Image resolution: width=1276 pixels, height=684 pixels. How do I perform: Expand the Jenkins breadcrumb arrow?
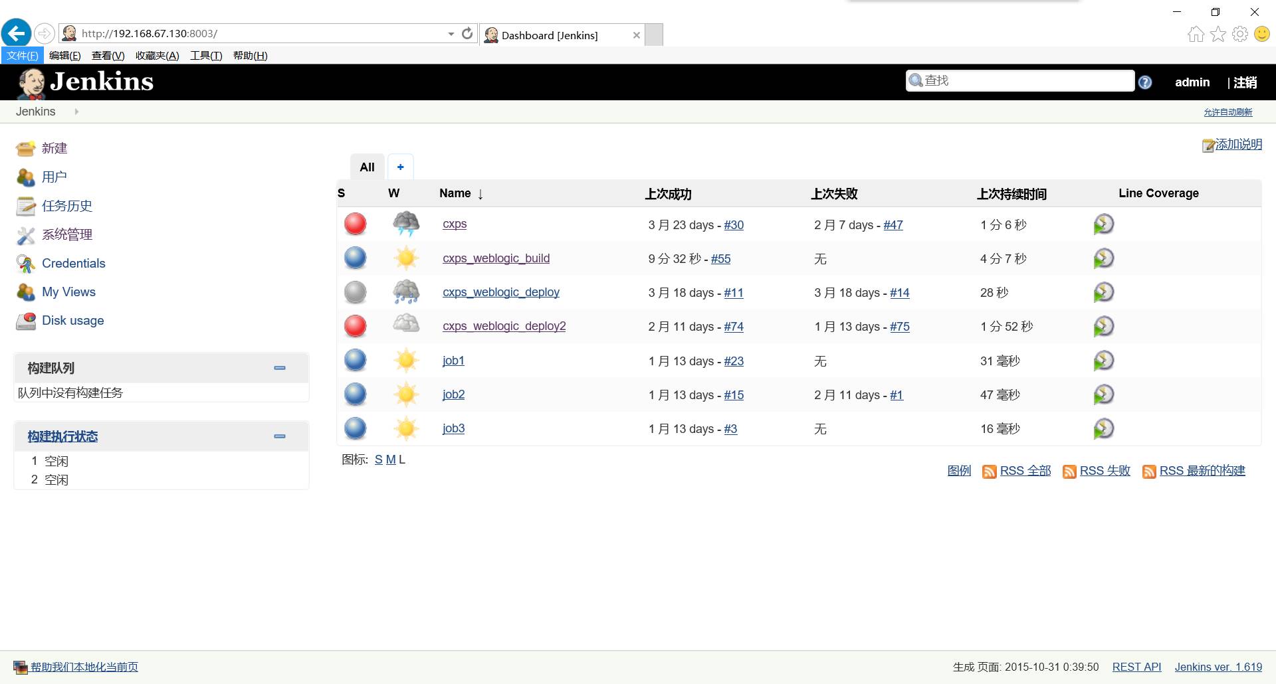point(76,112)
